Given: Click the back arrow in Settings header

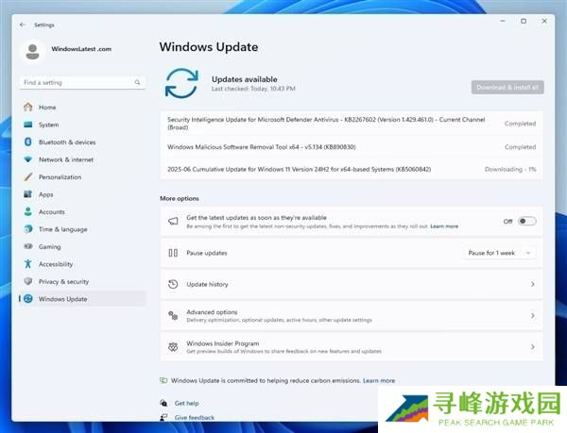Looking at the screenshot, I should 23,25.
